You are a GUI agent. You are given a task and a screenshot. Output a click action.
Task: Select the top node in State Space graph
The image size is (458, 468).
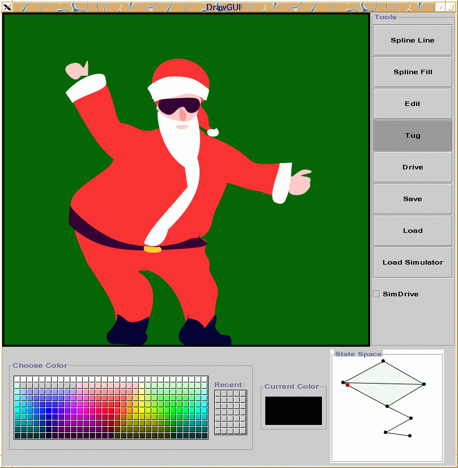383,361
